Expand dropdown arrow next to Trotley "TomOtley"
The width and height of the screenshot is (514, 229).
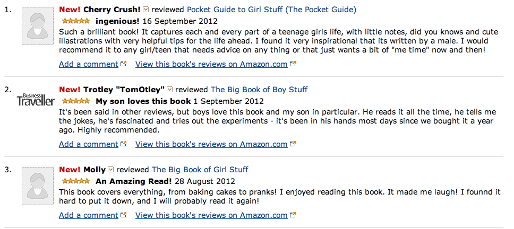point(170,89)
